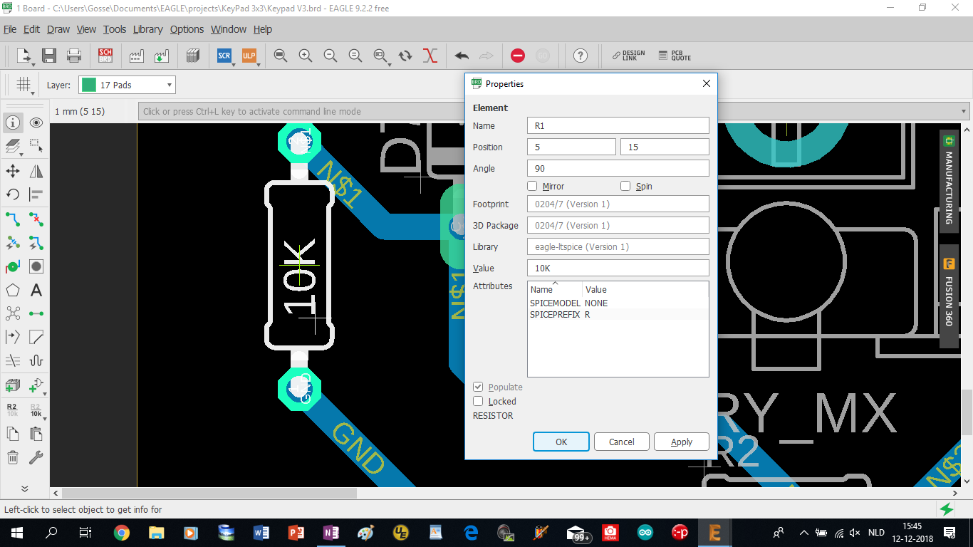
Task: Open the Grid settings icon menu
Action: coord(24,85)
